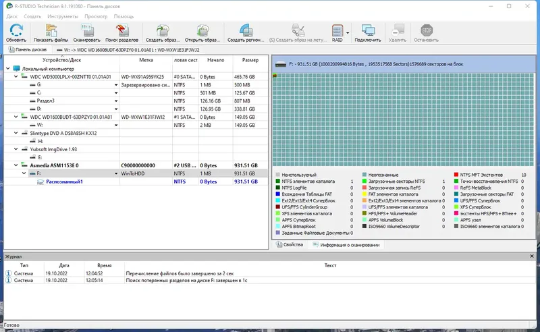This screenshot has width=540, height=332.
Task: Click Дата log column header
Action: click(63, 265)
